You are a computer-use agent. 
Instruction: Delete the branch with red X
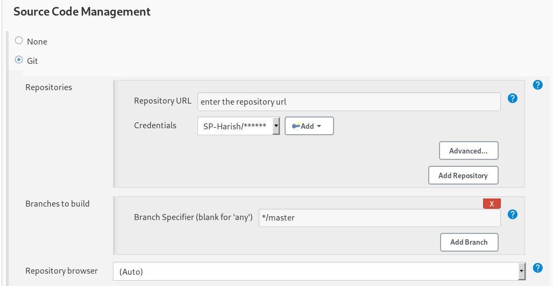pyautogui.click(x=492, y=204)
